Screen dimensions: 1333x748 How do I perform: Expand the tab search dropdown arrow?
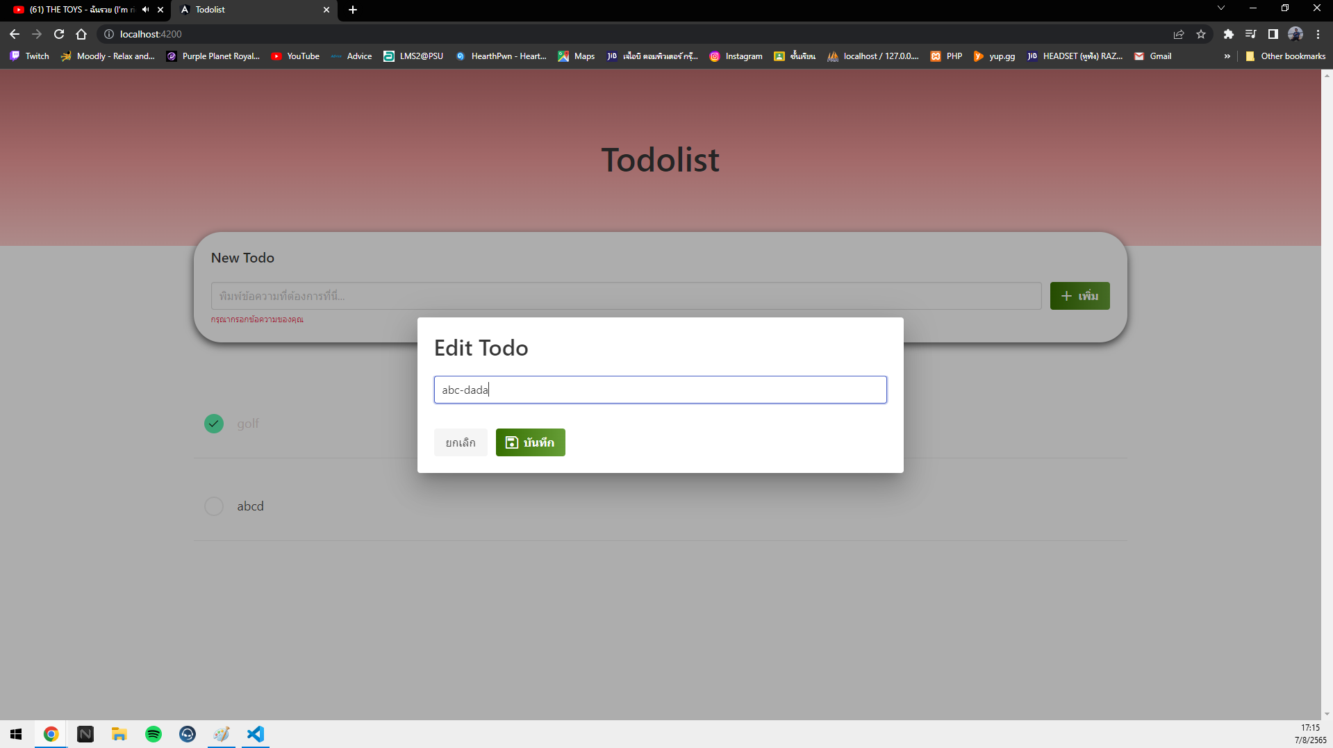[x=1221, y=8]
